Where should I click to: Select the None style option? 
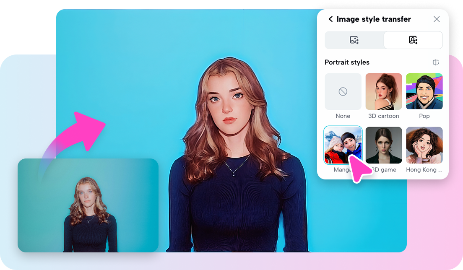point(343,91)
